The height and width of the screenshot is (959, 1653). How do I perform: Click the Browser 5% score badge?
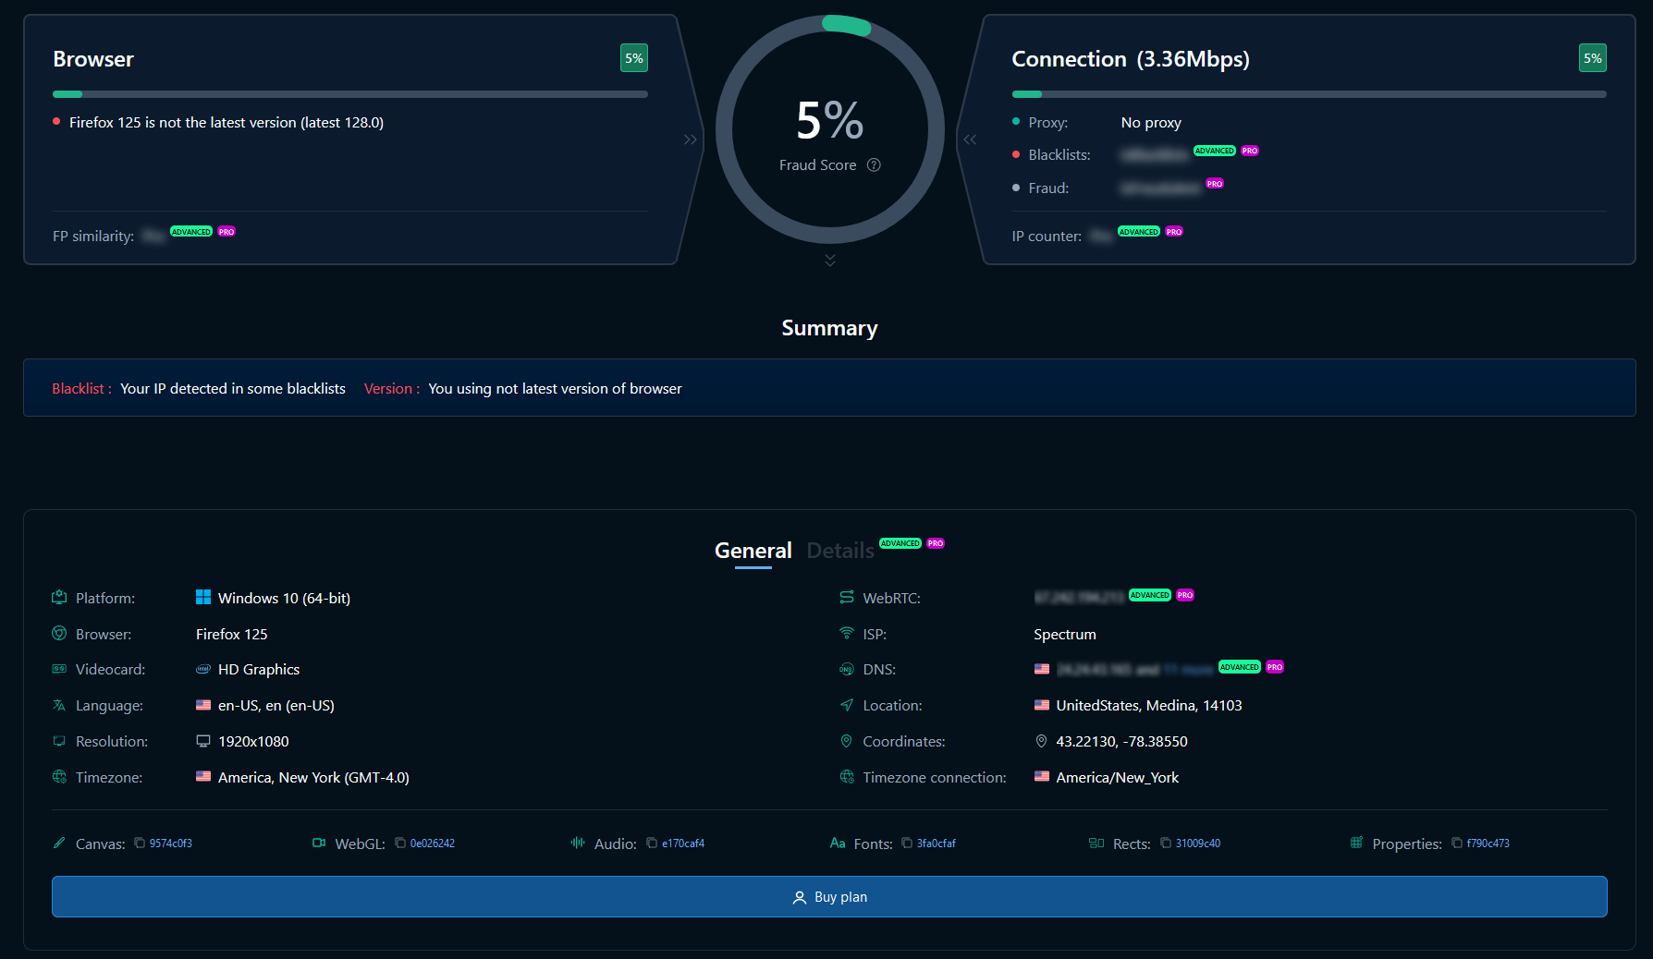click(634, 58)
